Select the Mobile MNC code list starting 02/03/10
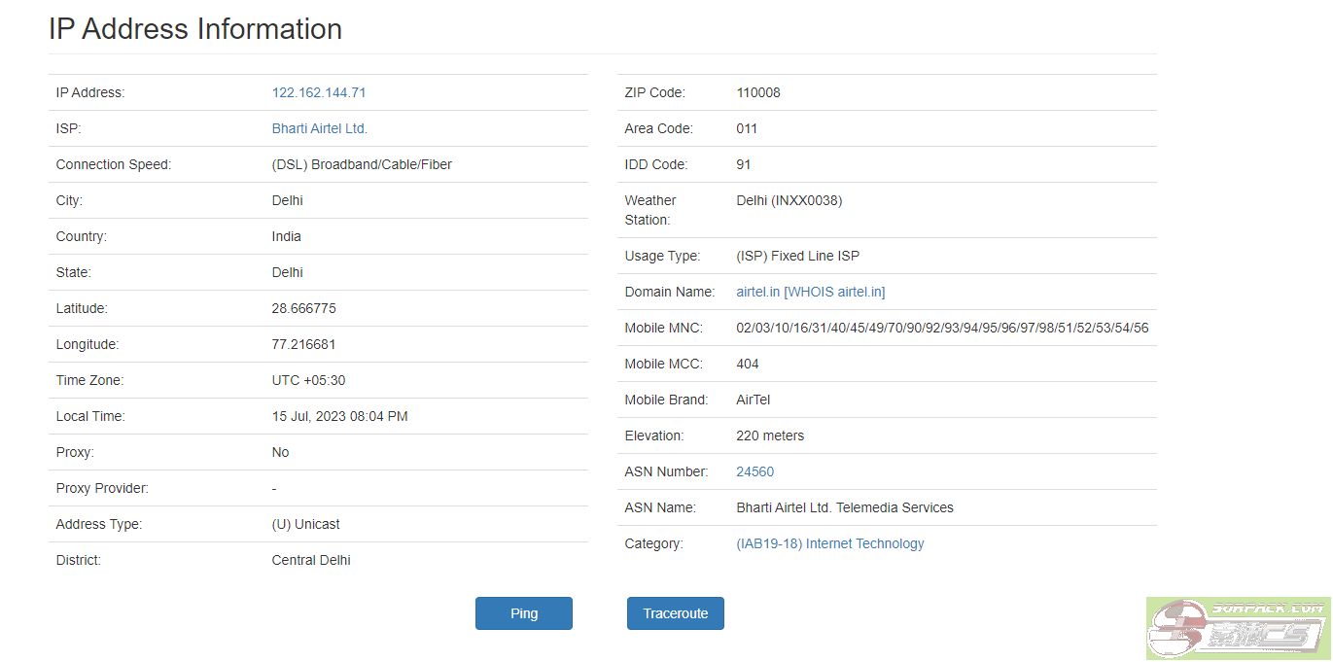 click(x=943, y=328)
